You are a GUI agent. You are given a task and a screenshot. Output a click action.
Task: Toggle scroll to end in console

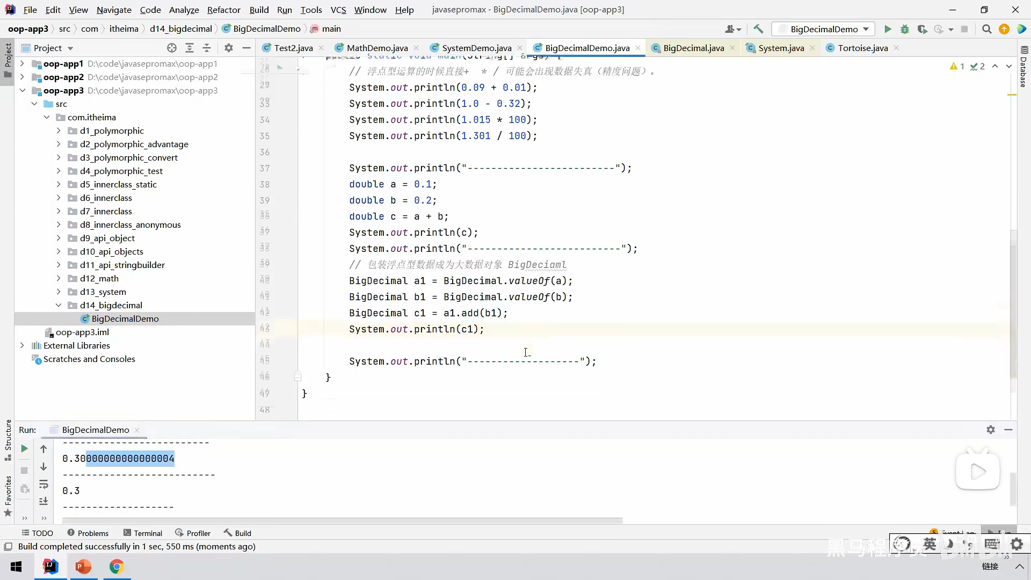click(x=43, y=501)
